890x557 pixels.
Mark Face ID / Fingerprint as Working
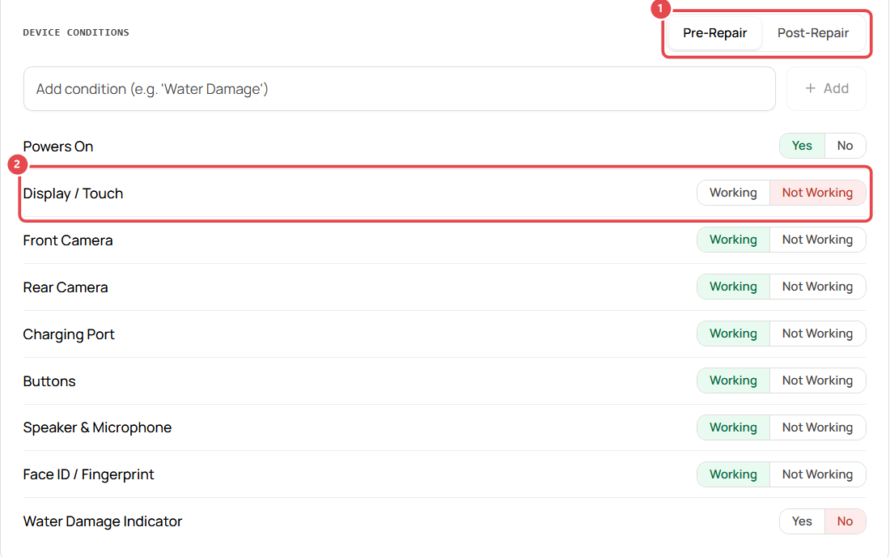[x=733, y=474]
